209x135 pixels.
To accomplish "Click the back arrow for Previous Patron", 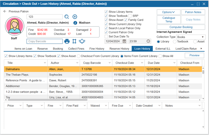I will (x=5, y=11).
